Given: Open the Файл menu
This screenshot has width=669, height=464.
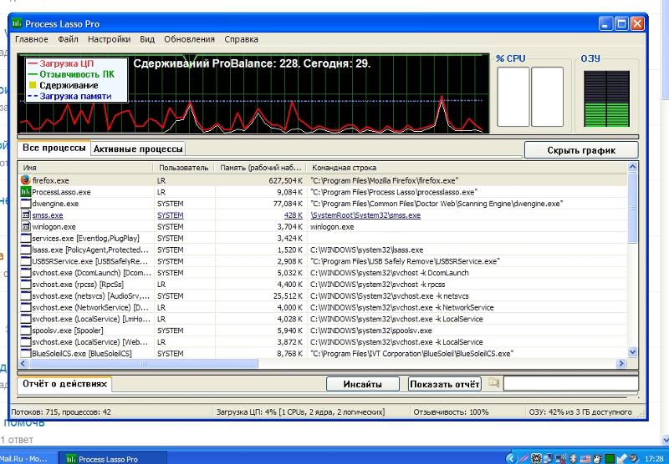Looking at the screenshot, I should [68, 39].
